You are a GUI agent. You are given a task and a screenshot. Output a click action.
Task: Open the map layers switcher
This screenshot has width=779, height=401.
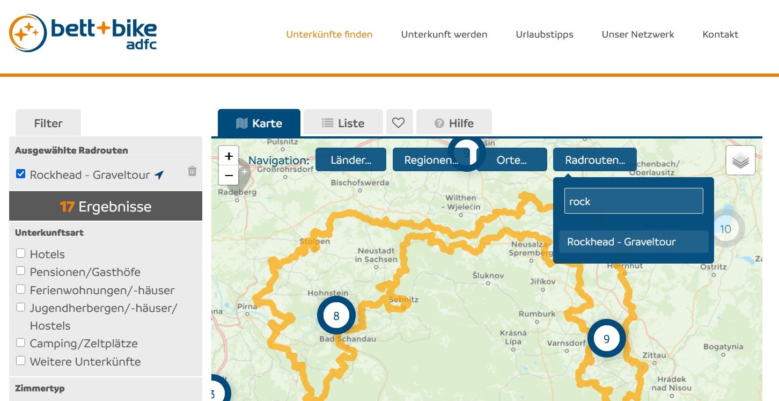coord(740,161)
